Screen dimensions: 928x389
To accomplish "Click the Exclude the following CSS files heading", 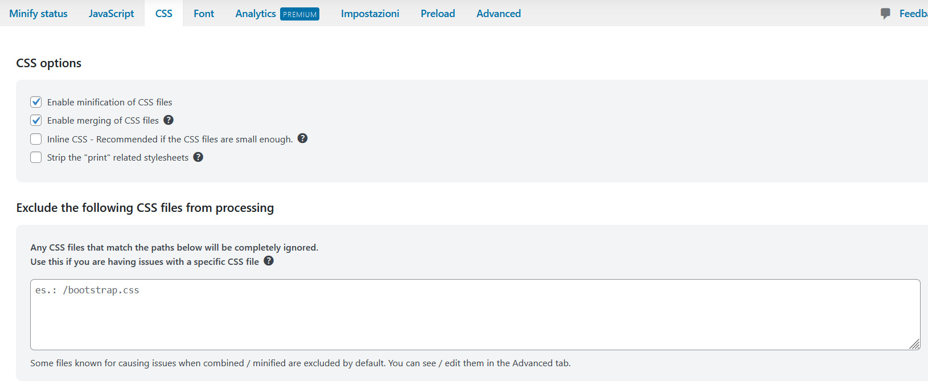I will (x=145, y=208).
